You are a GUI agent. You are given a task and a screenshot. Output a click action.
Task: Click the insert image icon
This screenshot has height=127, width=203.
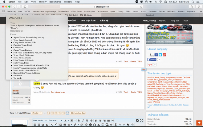tap(60, 125)
